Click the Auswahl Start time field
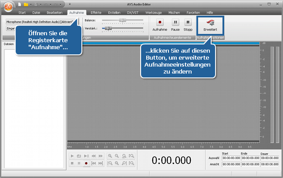The height and width of the screenshot is (178, 283). [231, 158]
